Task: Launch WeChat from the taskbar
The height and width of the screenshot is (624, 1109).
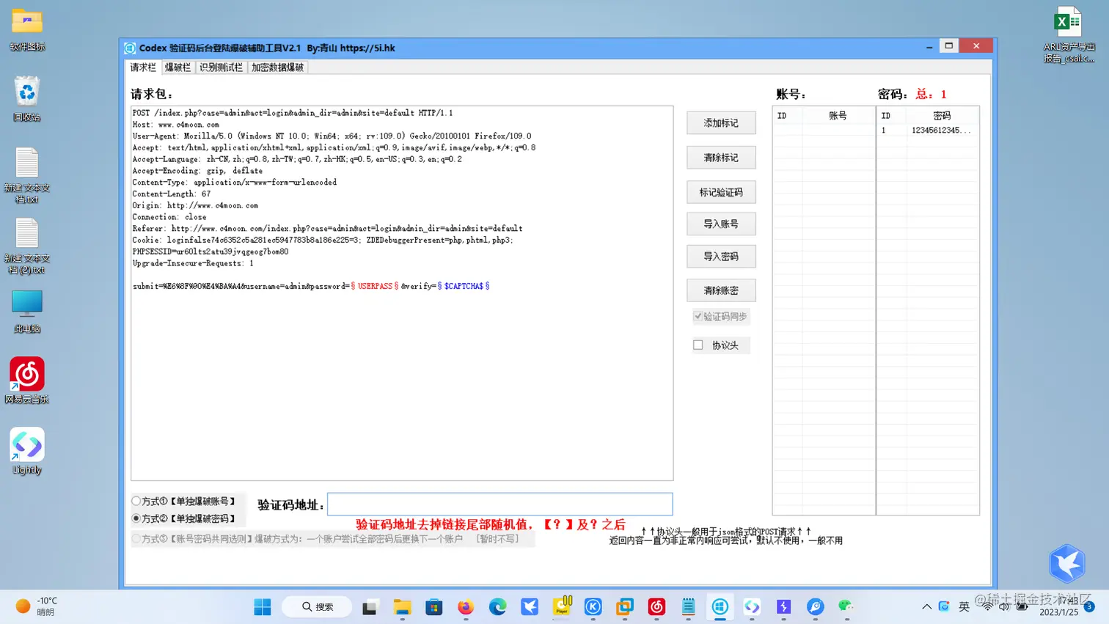Action: click(845, 606)
